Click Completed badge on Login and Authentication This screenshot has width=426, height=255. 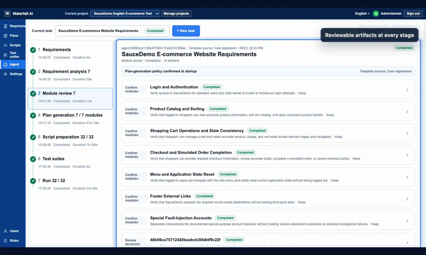pyautogui.click(x=212, y=87)
